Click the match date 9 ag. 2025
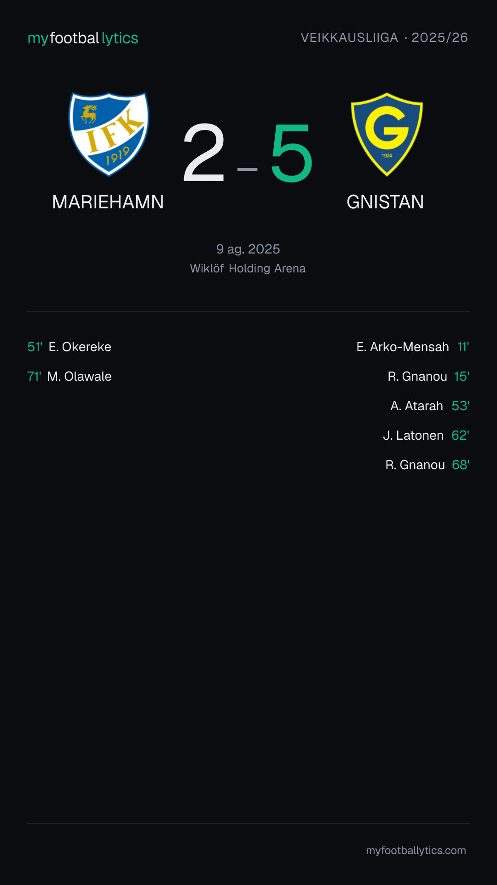The height and width of the screenshot is (885, 497). click(248, 249)
